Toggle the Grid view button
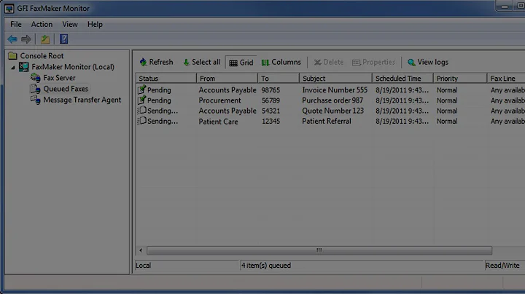This screenshot has height=294, width=525. (x=241, y=63)
